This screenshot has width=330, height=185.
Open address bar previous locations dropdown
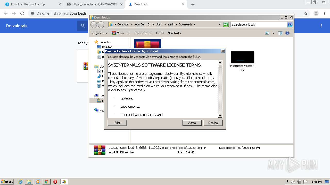(219, 25)
